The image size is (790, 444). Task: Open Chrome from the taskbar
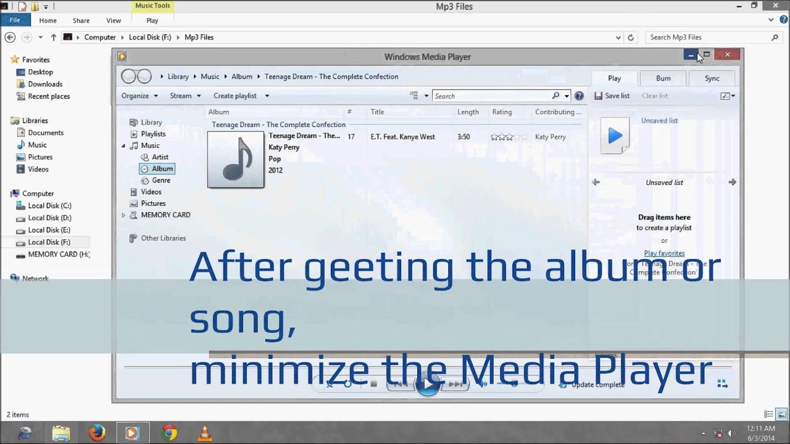pos(169,433)
